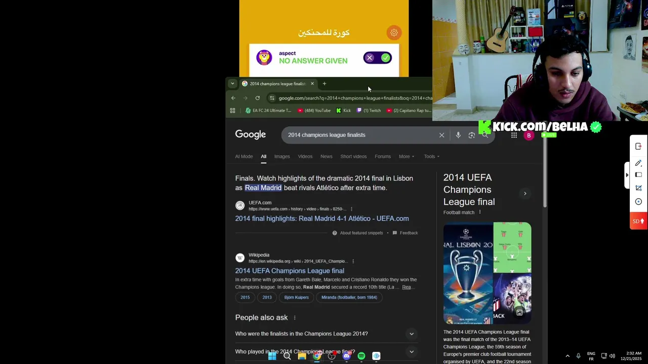The height and width of the screenshot is (364, 648).
Task: Open the team lineup pitch image
Action: coord(512,247)
